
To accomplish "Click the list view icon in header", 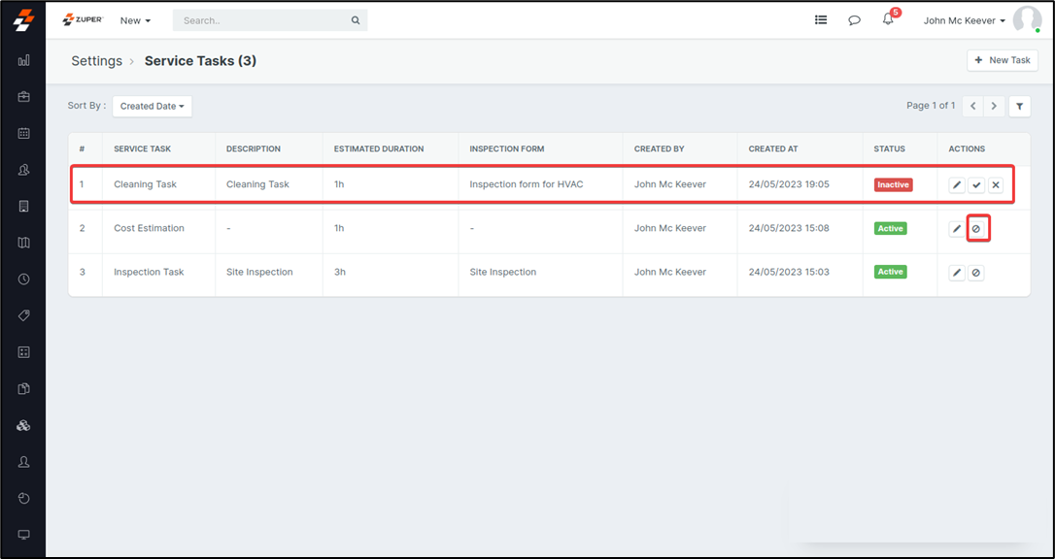I will coord(821,20).
